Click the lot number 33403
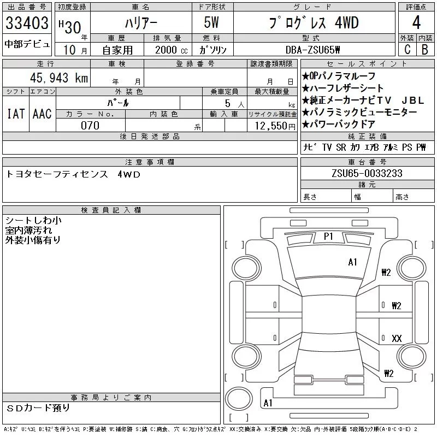The width and height of the screenshot is (437, 437). pyautogui.click(x=27, y=23)
